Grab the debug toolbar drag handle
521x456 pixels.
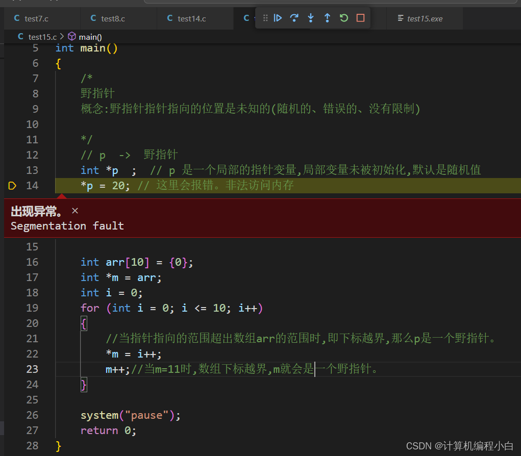pyautogui.click(x=265, y=18)
